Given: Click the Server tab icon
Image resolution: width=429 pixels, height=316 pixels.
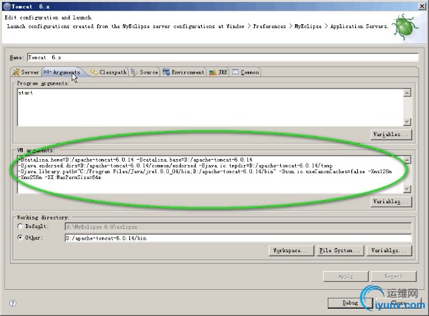Looking at the screenshot, I should 16,72.
